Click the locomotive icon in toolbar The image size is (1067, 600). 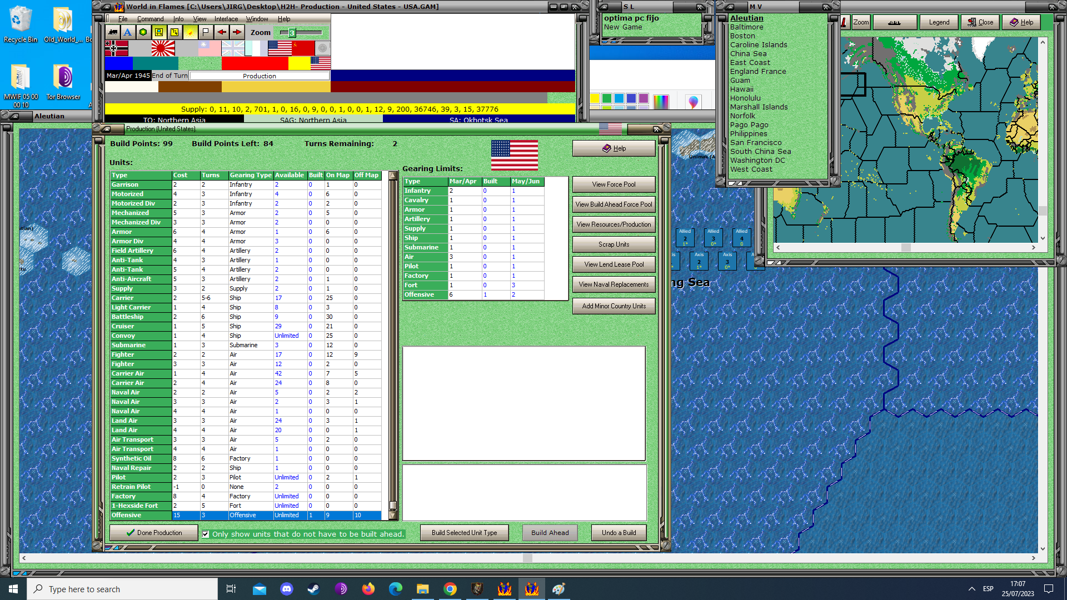113,32
